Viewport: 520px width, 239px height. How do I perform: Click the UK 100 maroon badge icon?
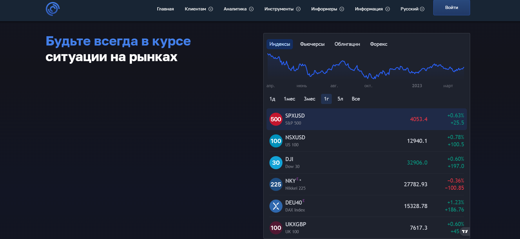pyautogui.click(x=276, y=228)
